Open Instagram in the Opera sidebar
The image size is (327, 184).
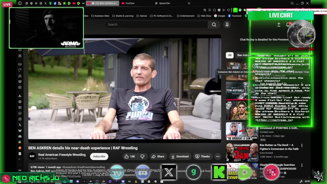pyautogui.click(x=20, y=119)
